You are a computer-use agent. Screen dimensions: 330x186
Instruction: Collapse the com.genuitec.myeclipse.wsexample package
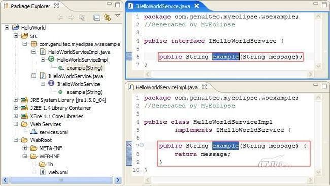click(x=25, y=44)
